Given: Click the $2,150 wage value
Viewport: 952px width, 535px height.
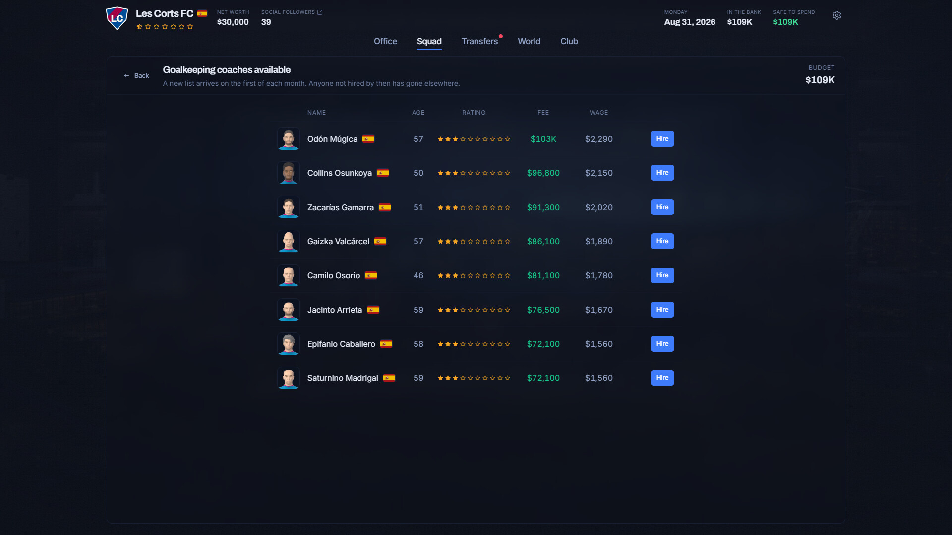Looking at the screenshot, I should (x=598, y=173).
